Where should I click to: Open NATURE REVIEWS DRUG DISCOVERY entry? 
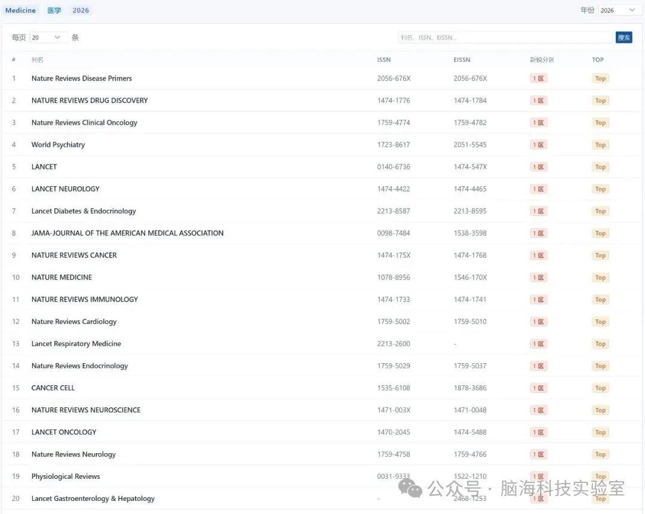(89, 100)
